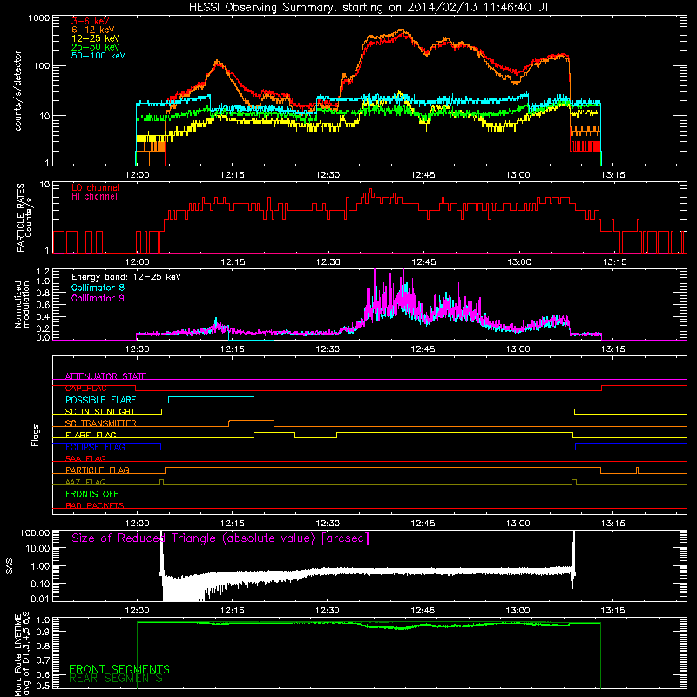Click the 0.01 tick on SAS axis
The image size is (697, 697).
[40, 599]
